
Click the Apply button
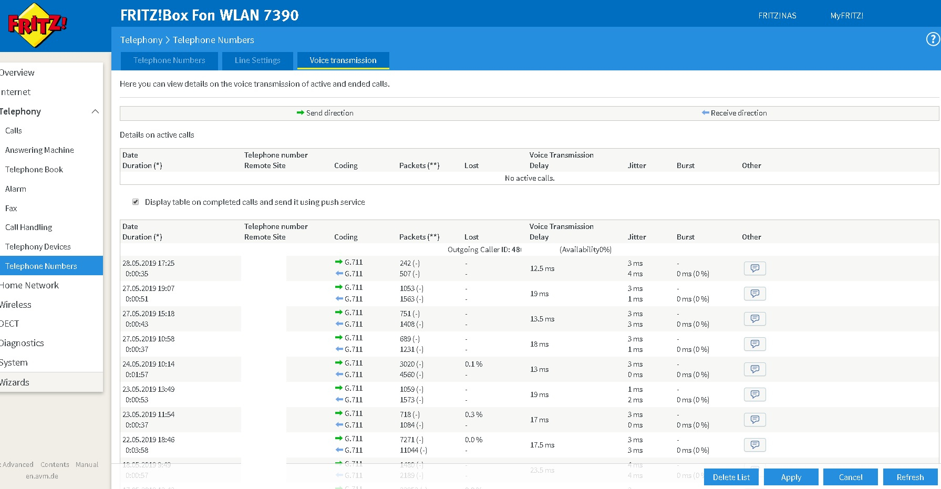791,477
